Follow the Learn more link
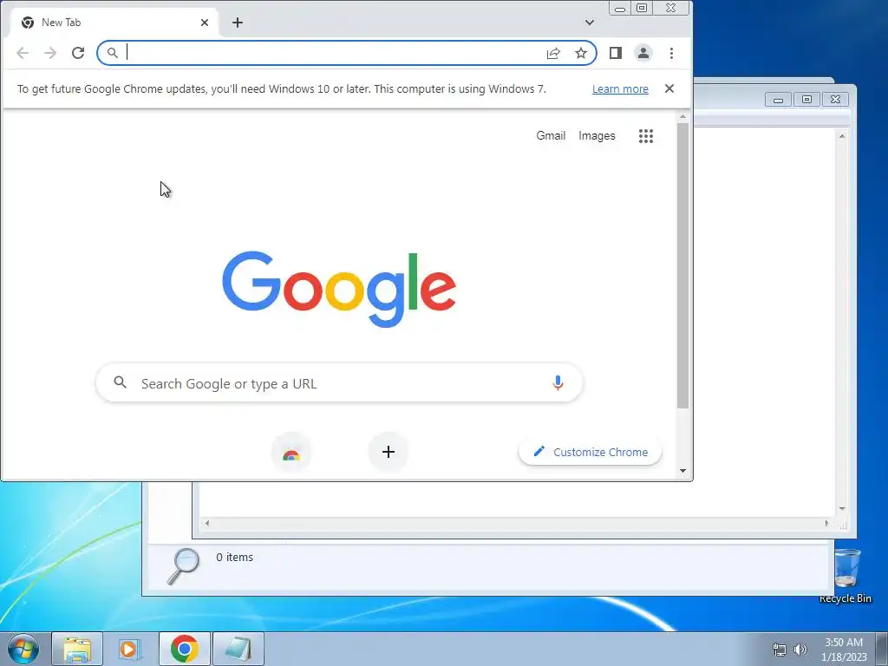Viewport: 888px width, 666px height. (620, 89)
